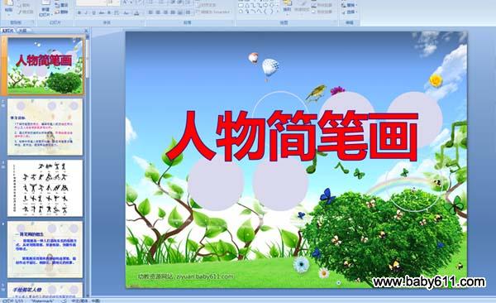The width and height of the screenshot is (496, 303).
Task: Switch to the Outline tab in the slide pane
Action: (22, 31)
